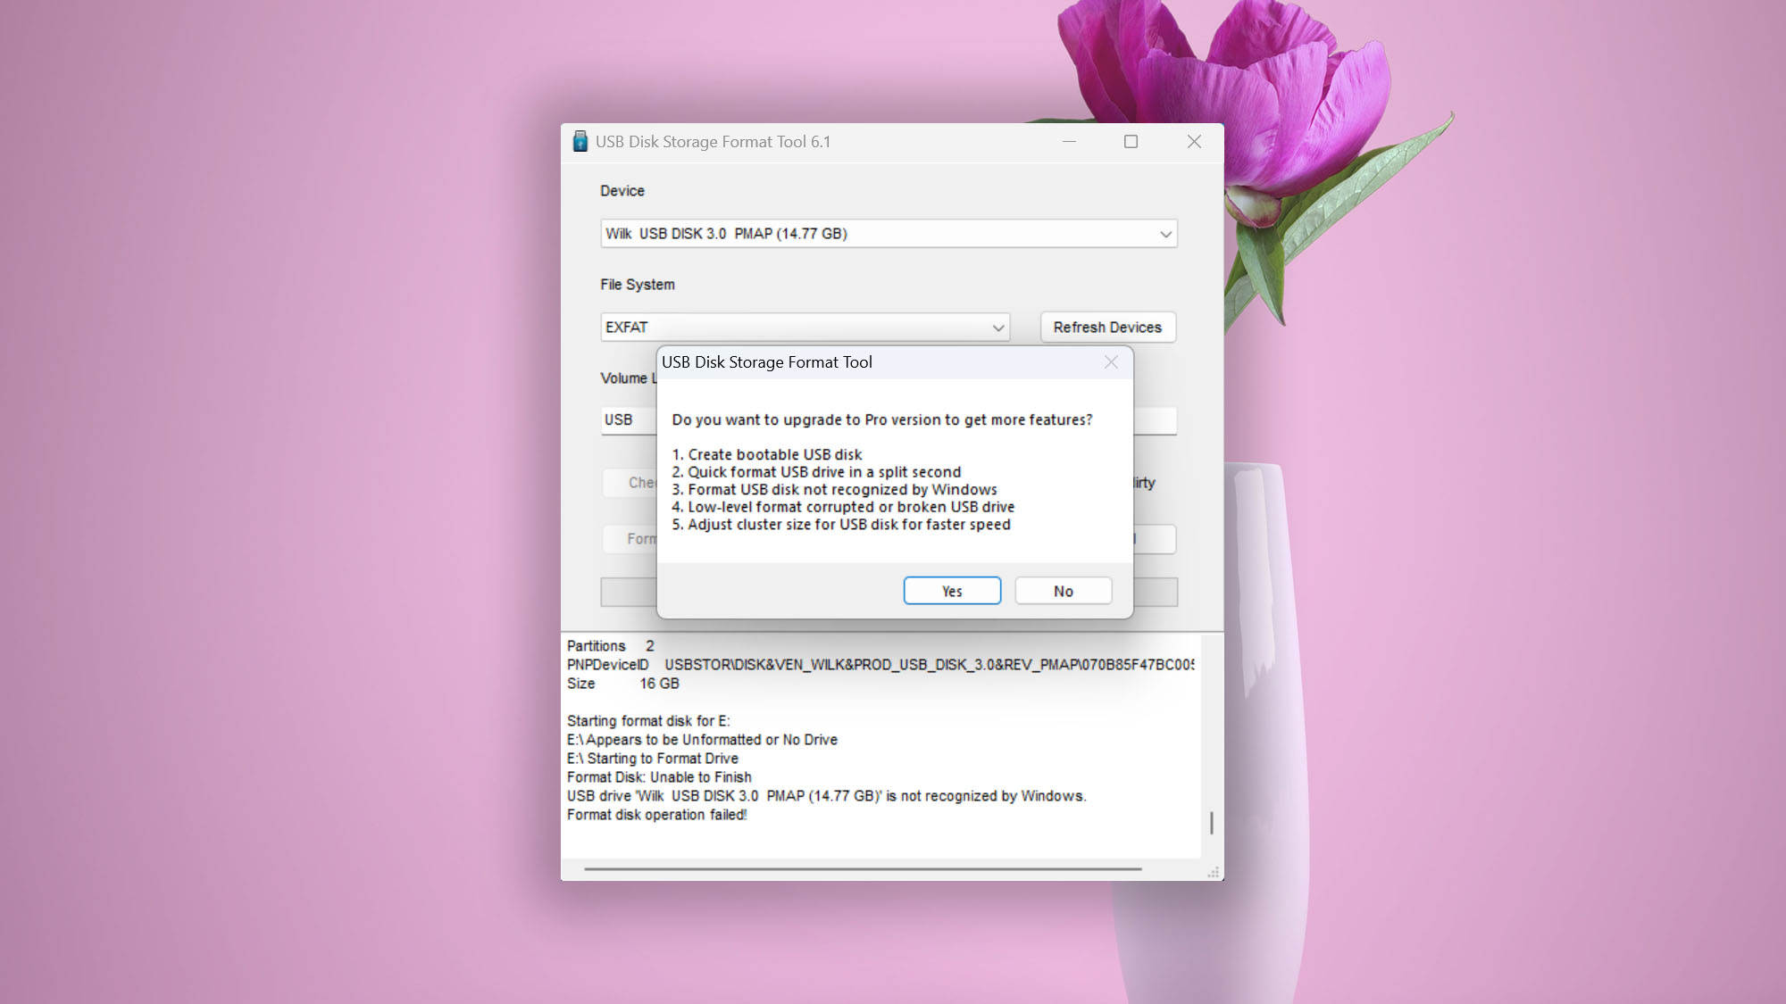Click the 'Partitions 2' log line
The image size is (1786, 1004).
coord(611,646)
